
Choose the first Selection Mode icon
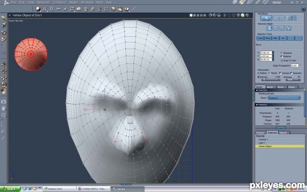pos(270,28)
